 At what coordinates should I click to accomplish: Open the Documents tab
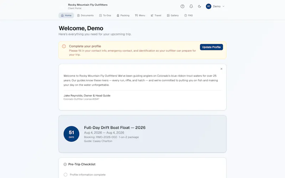click(x=85, y=15)
